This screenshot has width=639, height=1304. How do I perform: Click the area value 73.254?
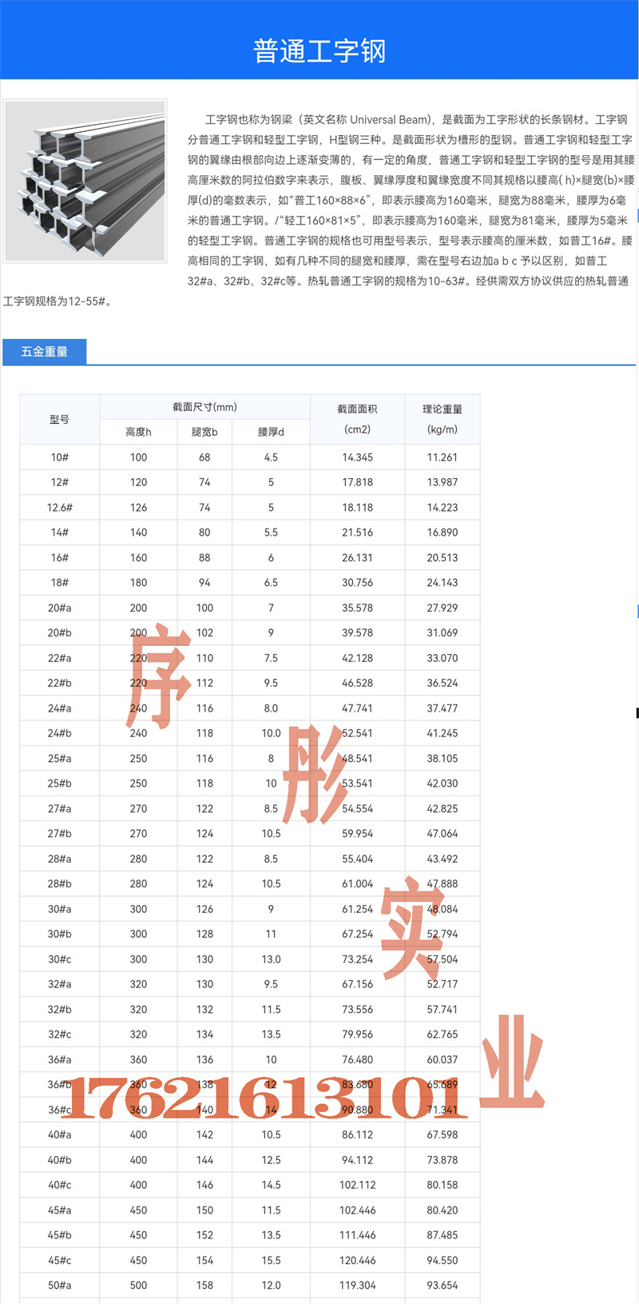pyautogui.click(x=357, y=959)
